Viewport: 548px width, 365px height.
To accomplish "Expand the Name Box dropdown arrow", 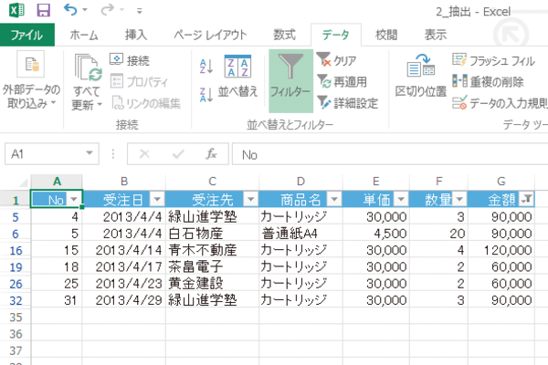I will (90, 153).
